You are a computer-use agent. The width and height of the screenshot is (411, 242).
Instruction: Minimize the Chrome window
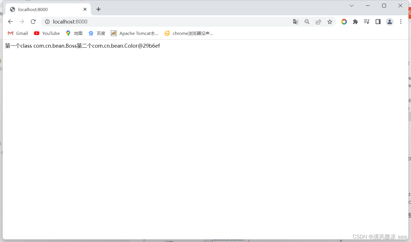tap(368, 6)
